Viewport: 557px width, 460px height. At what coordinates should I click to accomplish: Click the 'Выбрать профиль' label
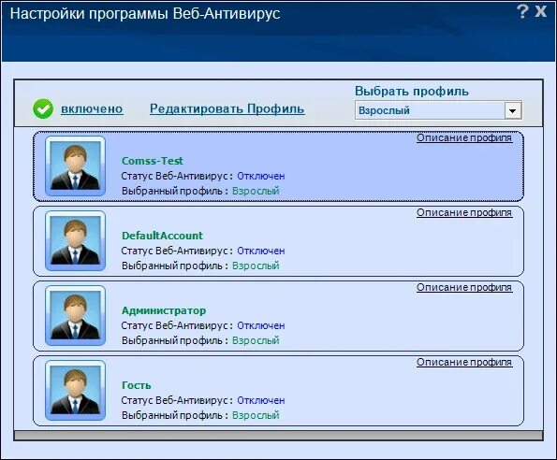click(x=412, y=91)
